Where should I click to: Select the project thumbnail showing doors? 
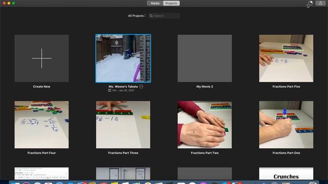(x=123, y=174)
